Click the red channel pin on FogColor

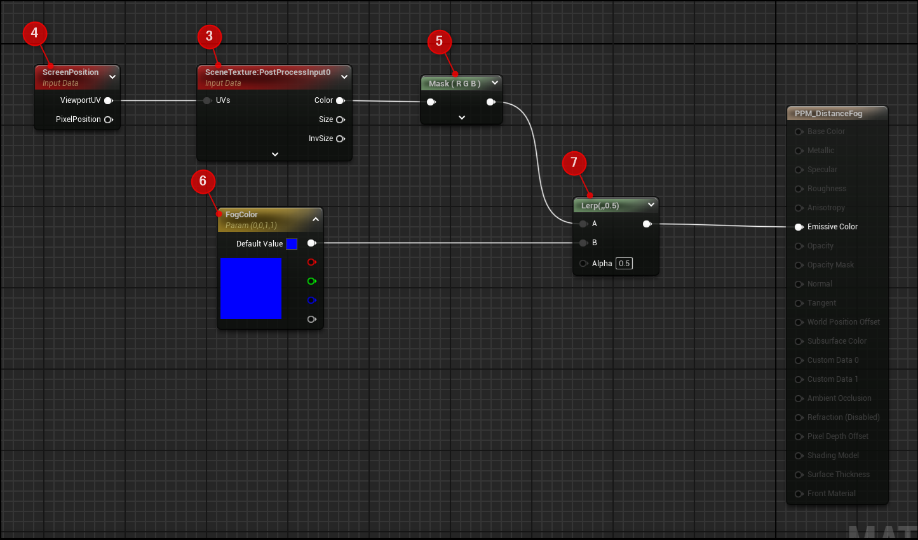(311, 262)
